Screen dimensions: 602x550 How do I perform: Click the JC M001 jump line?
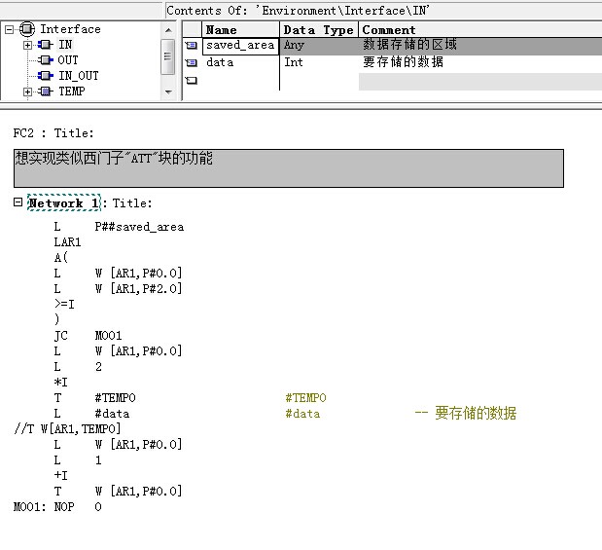pos(88,336)
